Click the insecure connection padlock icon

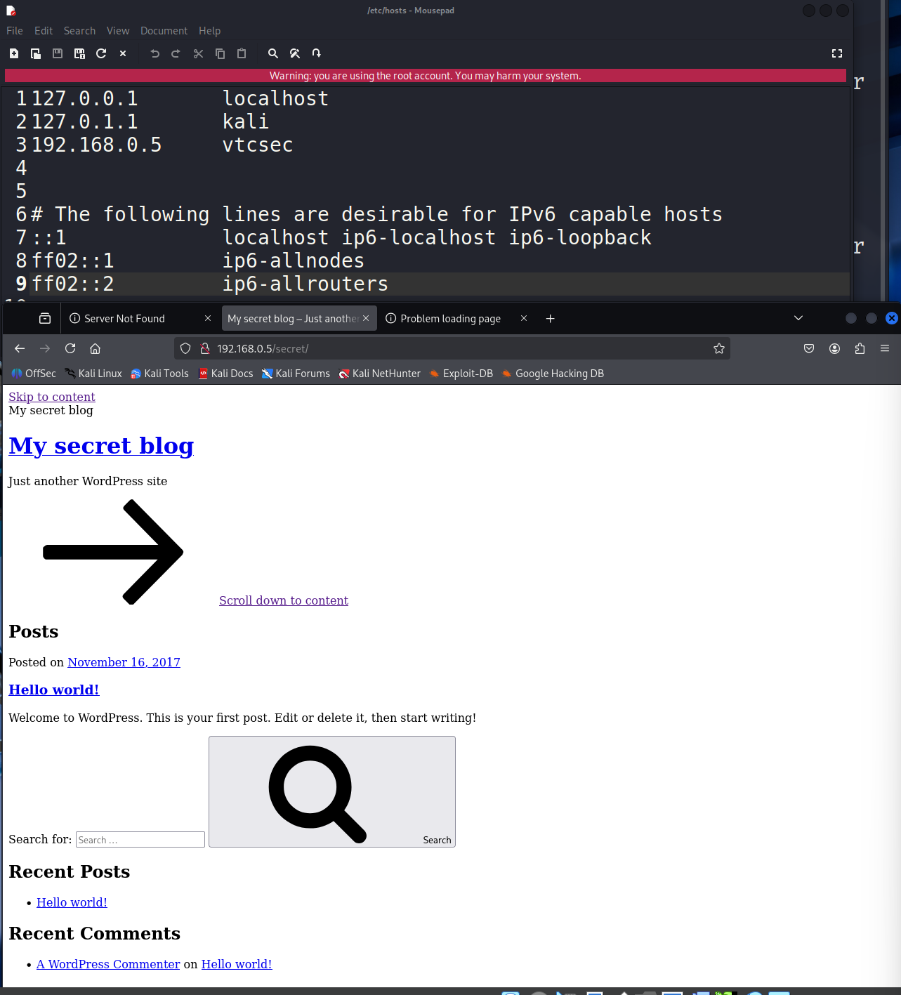(x=205, y=348)
